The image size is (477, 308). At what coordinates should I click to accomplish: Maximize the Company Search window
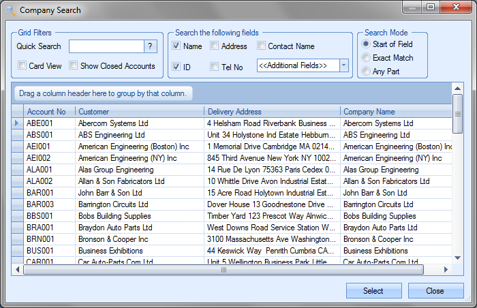click(431, 7)
